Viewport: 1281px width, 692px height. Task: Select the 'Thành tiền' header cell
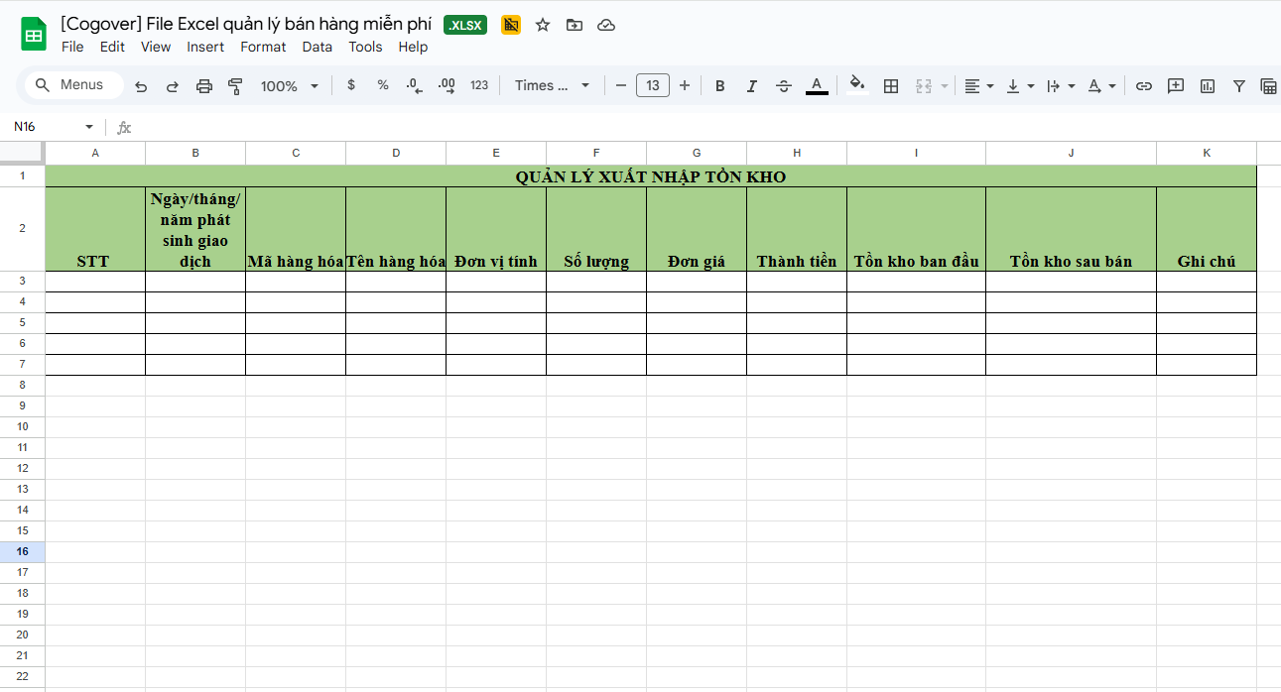coord(797,229)
